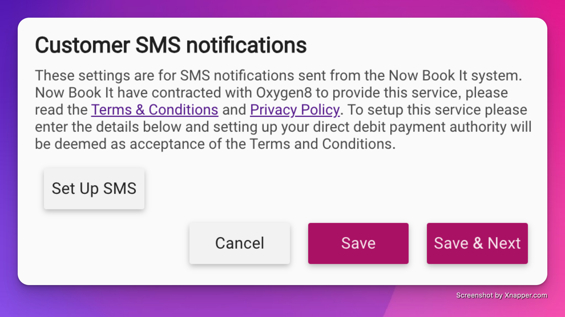Click the Set Up SMS button
Image resolution: width=565 pixels, height=317 pixels.
pos(94,188)
